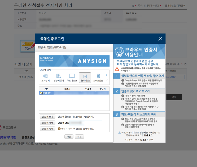Click the globe lock icon in 브라우저 인증서 guide

[x=119, y=52]
